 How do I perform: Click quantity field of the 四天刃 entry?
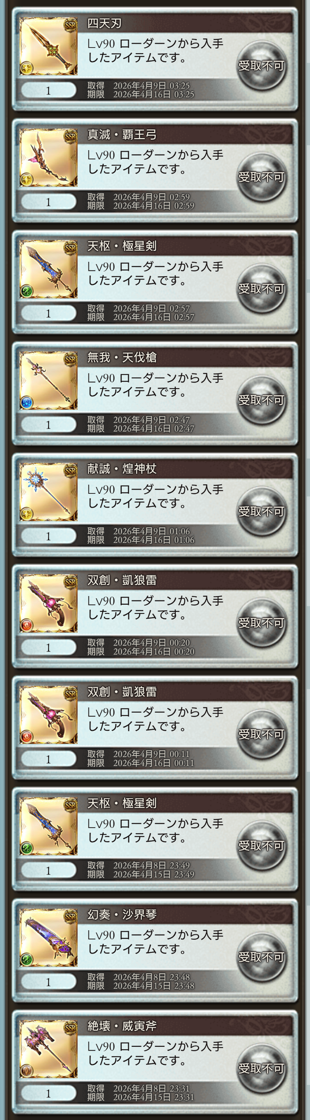[48, 91]
